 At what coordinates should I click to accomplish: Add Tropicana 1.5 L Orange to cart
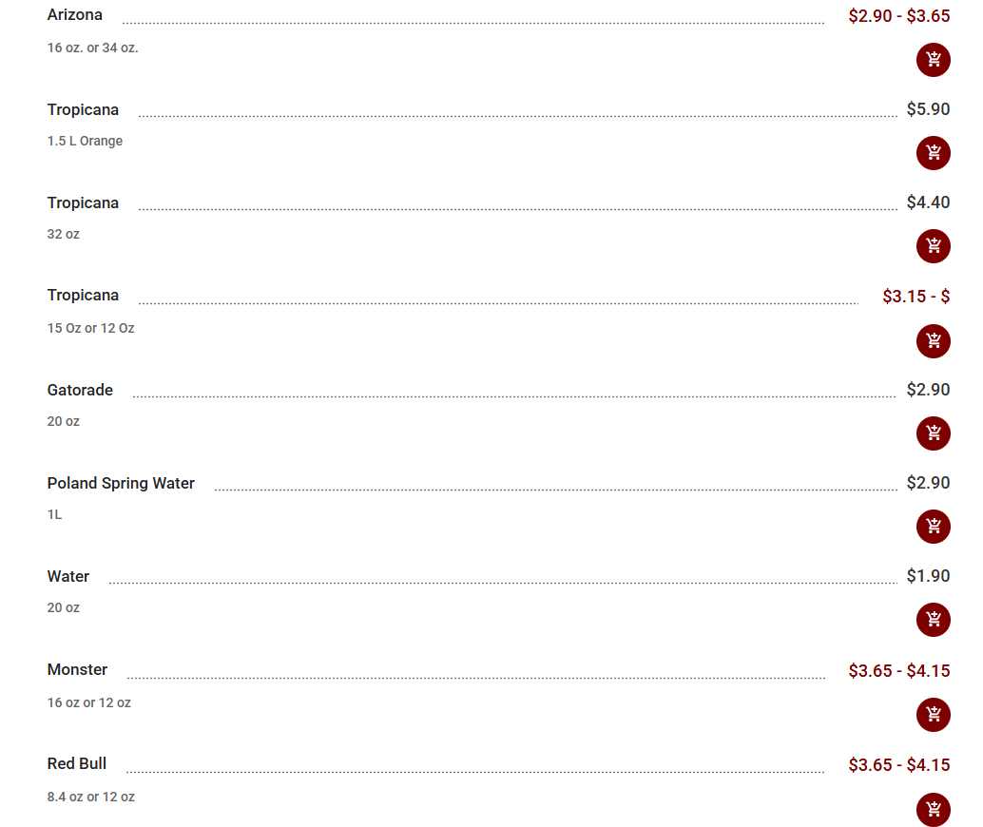click(x=933, y=153)
